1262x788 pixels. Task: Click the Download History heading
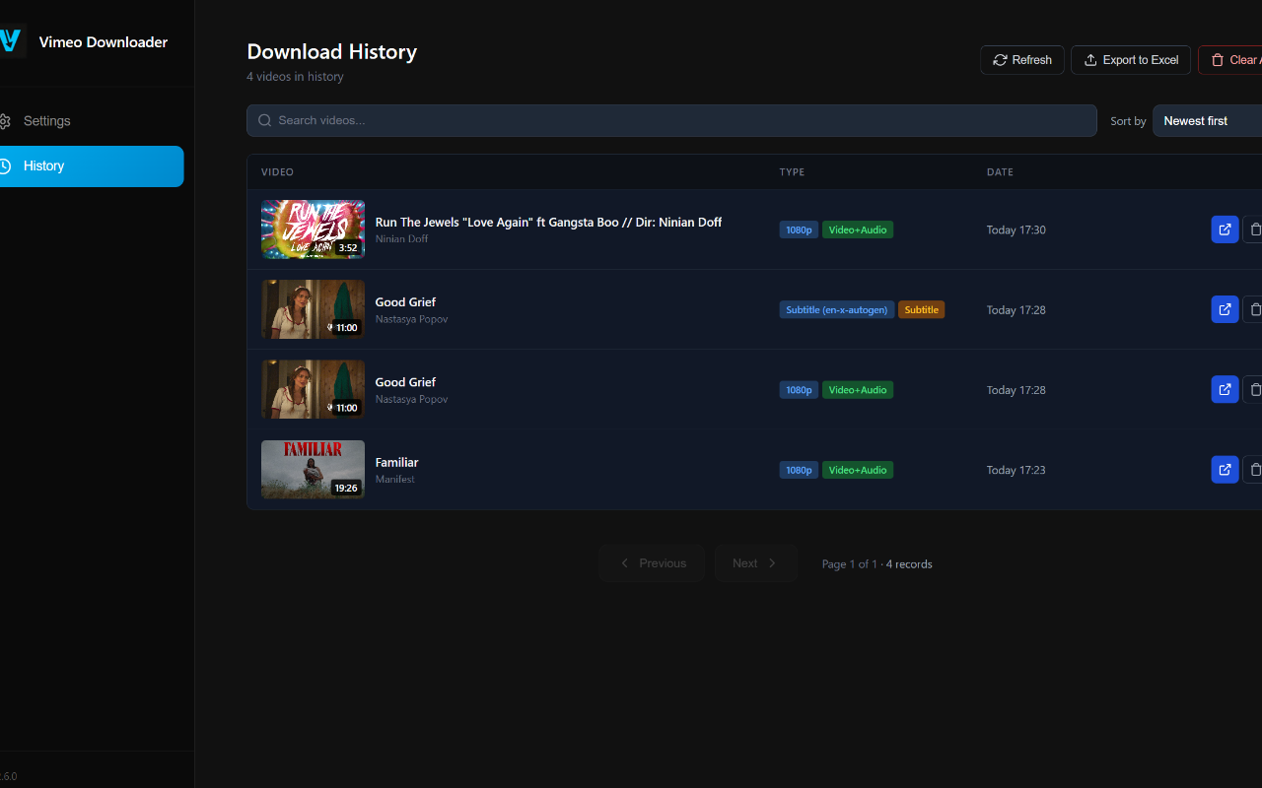point(331,51)
